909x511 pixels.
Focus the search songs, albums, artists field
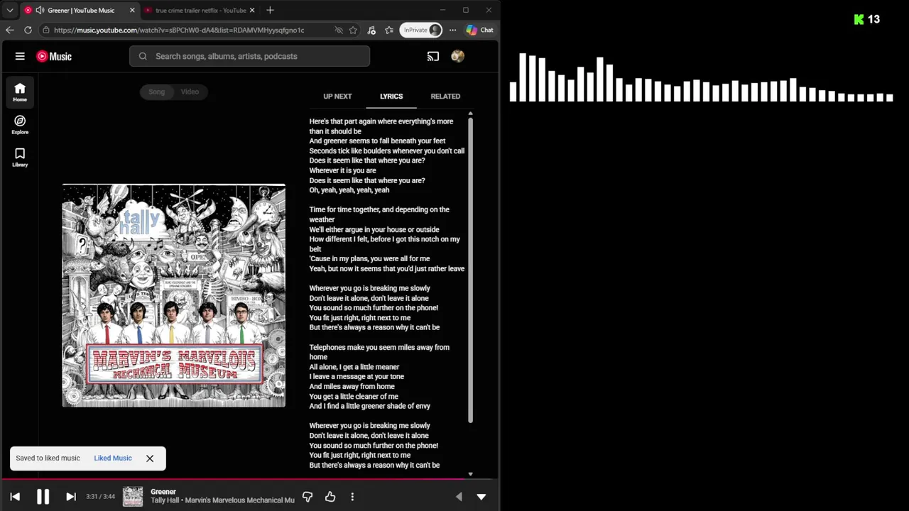point(249,56)
